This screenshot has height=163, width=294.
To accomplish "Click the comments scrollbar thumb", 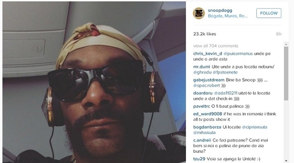I will [286, 73].
